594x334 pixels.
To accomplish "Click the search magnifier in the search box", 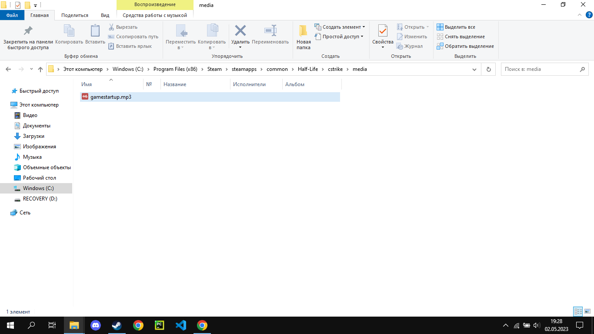I will click(x=582, y=69).
